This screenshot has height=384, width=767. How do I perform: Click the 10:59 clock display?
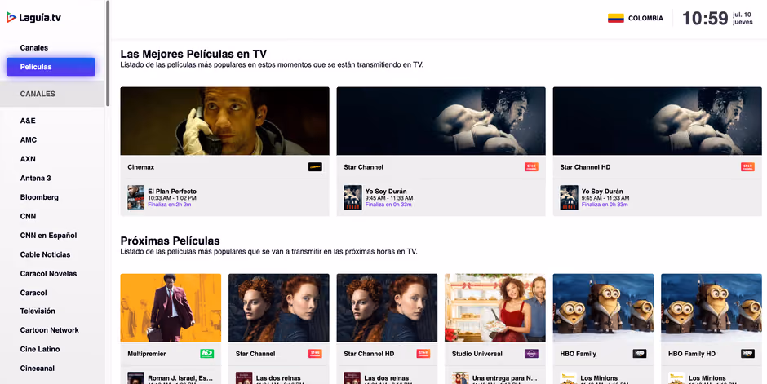tap(705, 19)
